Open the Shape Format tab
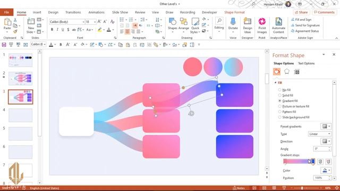The width and height of the screenshot is (340, 191). pyautogui.click(x=234, y=12)
